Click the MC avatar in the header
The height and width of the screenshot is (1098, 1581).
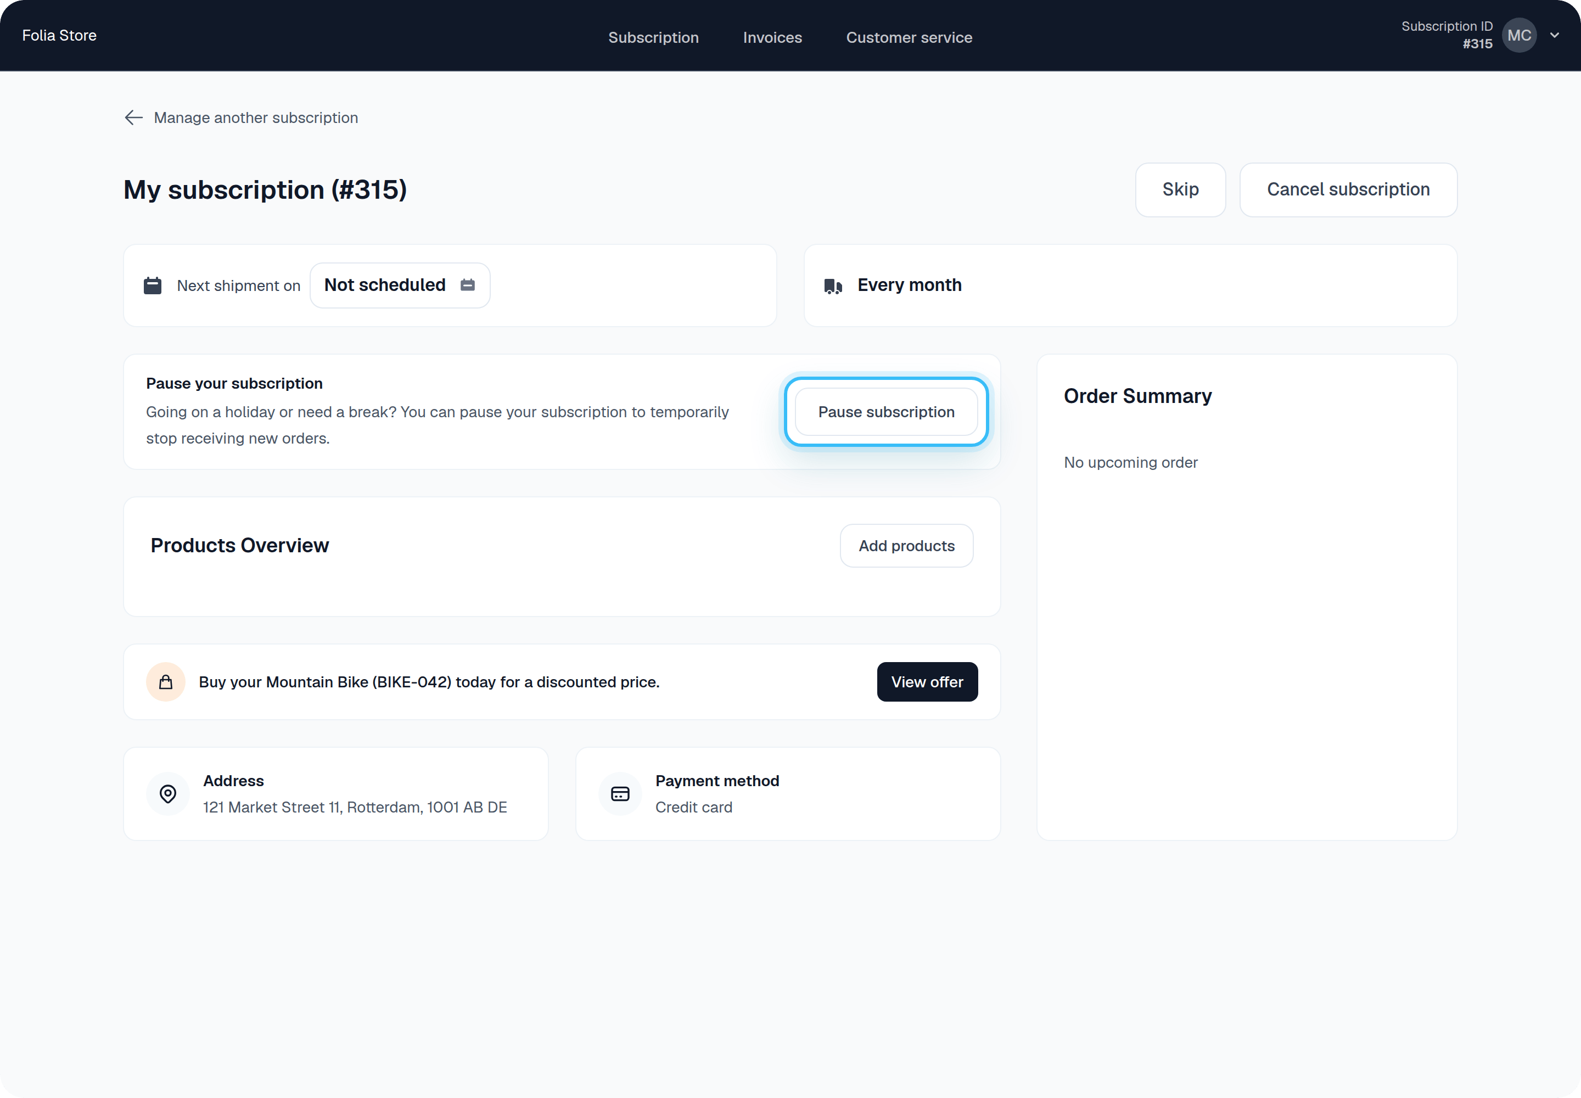[x=1519, y=35]
